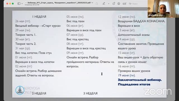Click the heading "3 НЕДЕЛЯ"

pos(90,93)
